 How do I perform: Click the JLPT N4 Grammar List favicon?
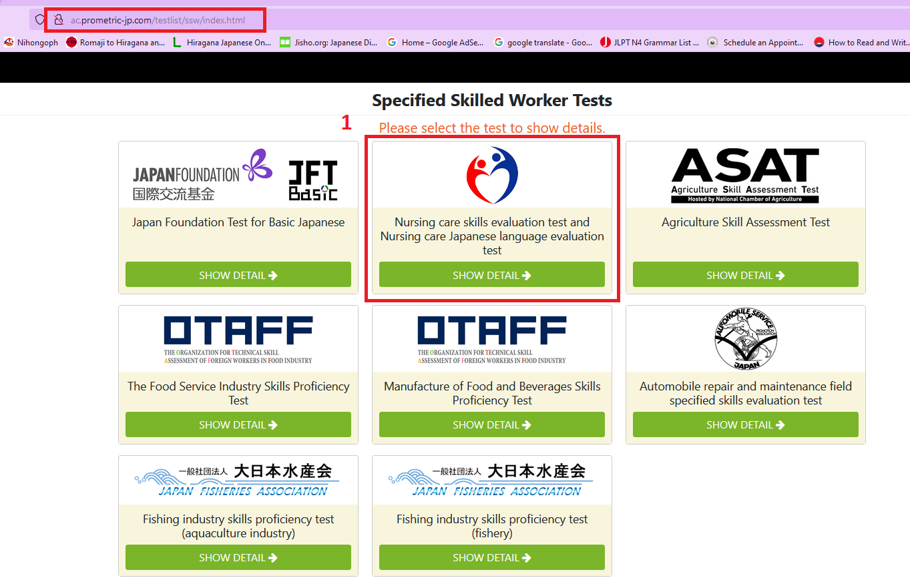(606, 42)
